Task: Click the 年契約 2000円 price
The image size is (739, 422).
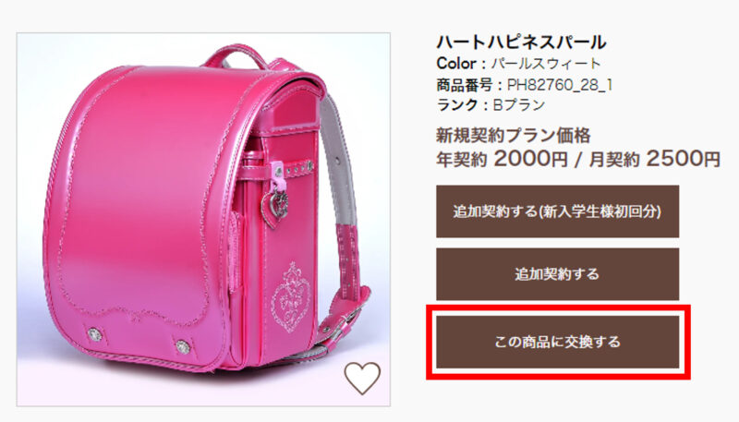Action: coord(502,159)
